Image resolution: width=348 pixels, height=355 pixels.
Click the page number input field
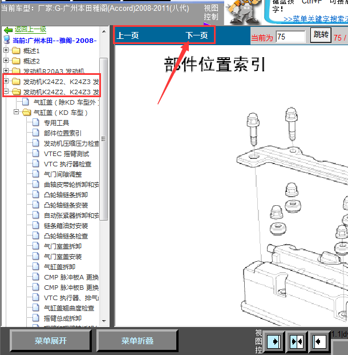point(290,37)
